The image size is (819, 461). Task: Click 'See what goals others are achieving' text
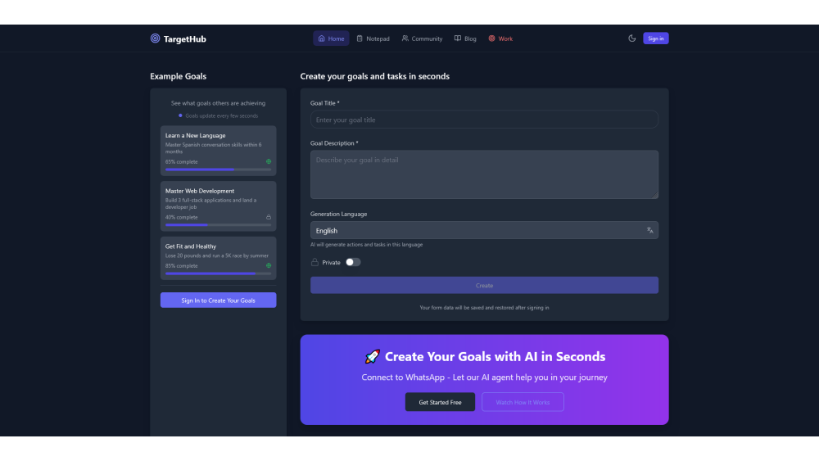click(219, 103)
